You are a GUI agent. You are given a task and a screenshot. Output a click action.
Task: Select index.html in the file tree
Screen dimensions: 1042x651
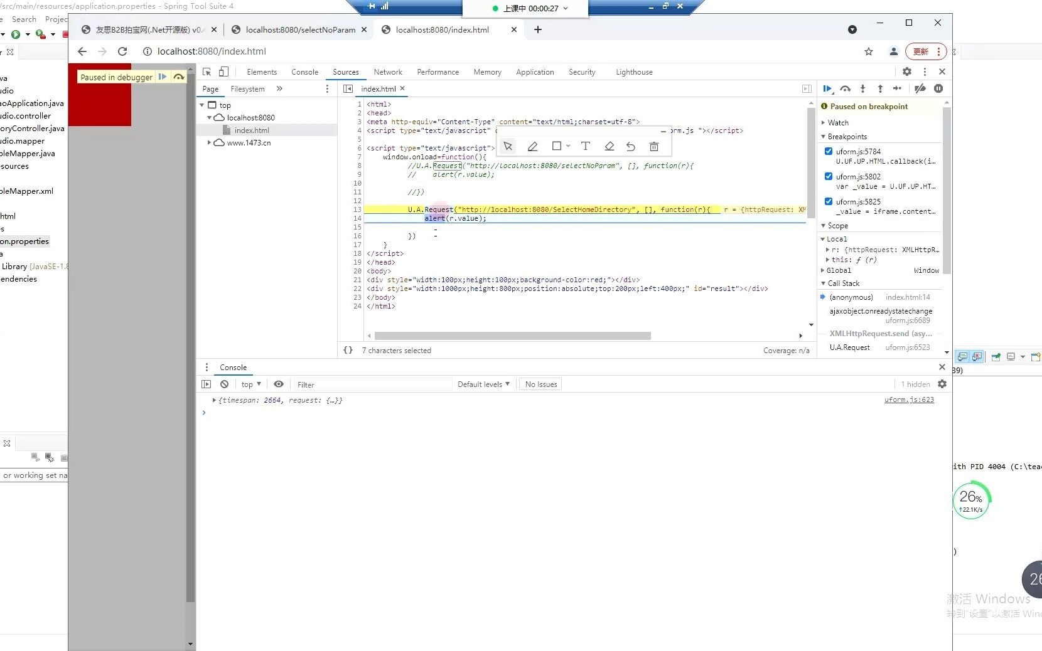coord(252,130)
